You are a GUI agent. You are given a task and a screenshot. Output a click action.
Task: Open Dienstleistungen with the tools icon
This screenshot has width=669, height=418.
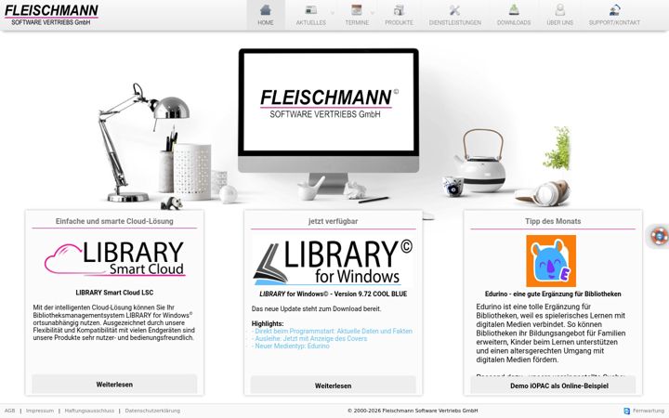coord(454,15)
